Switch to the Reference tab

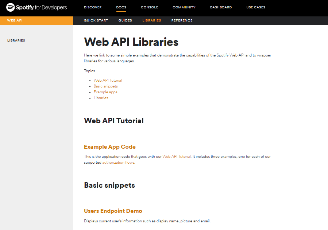[182, 20]
